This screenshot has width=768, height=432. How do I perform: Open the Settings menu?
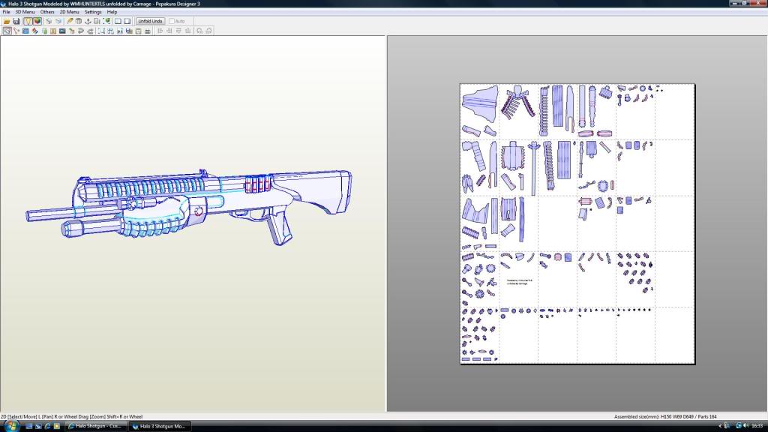tap(92, 12)
